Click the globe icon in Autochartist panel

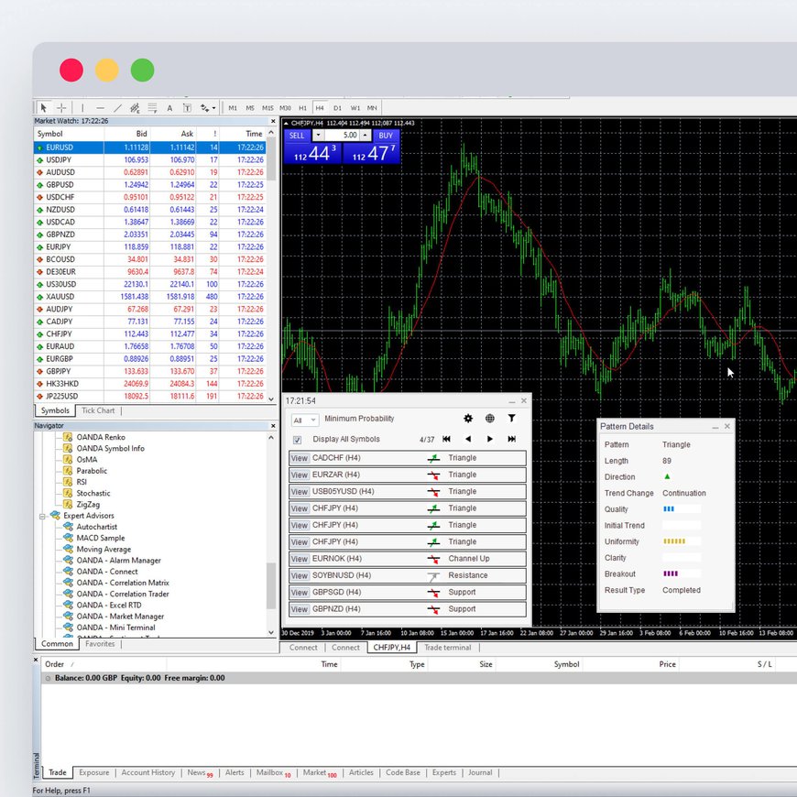(x=490, y=419)
